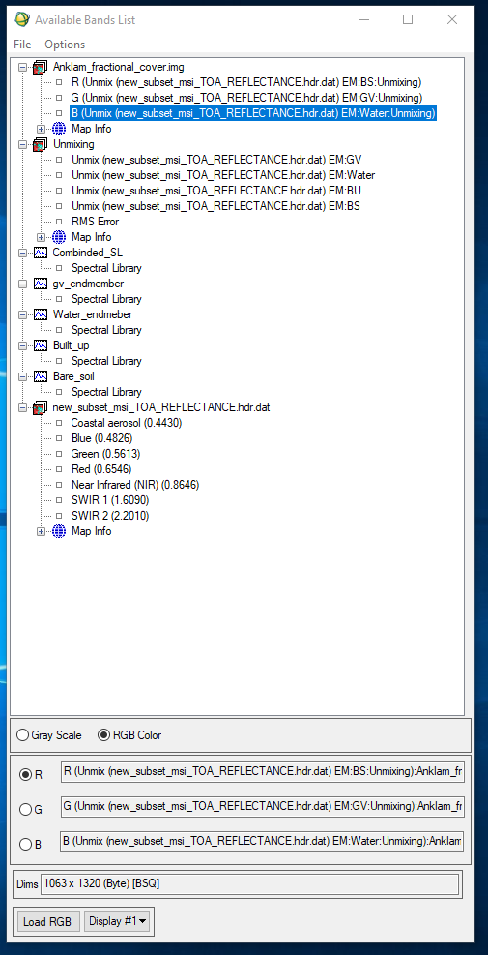Screen dimensions: 488x955
Task: Select Spectral Library under Water_endmeber
Action: (106, 330)
